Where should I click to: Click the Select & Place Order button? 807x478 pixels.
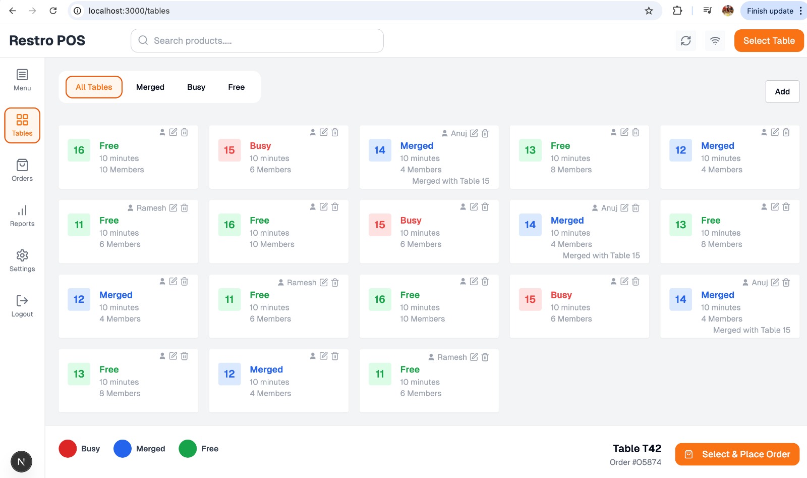737,454
